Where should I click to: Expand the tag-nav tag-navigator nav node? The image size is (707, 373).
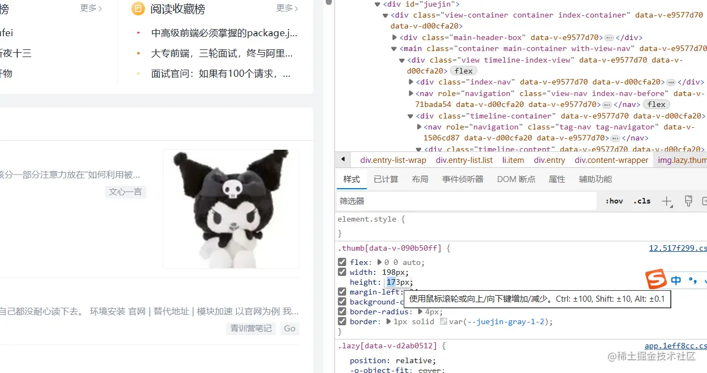[x=419, y=127]
